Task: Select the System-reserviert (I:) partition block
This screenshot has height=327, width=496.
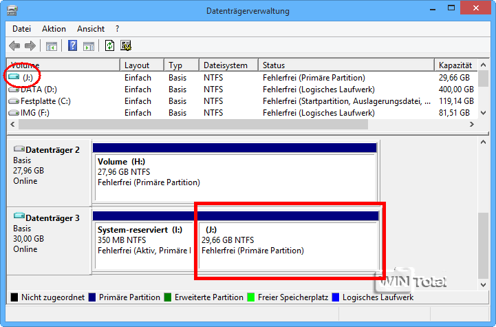Action: [x=144, y=240]
